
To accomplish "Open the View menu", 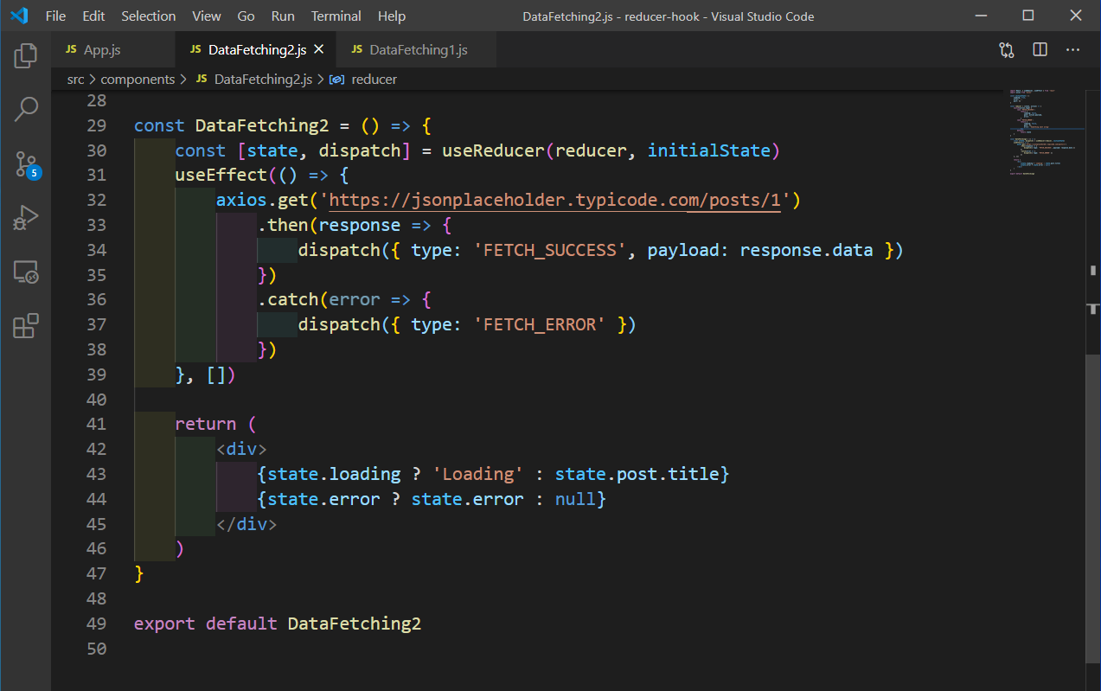I will pyautogui.click(x=207, y=16).
